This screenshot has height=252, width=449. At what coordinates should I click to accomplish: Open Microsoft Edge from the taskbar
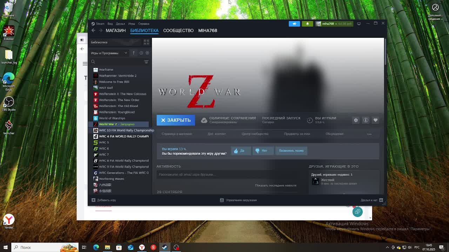click(x=96, y=247)
